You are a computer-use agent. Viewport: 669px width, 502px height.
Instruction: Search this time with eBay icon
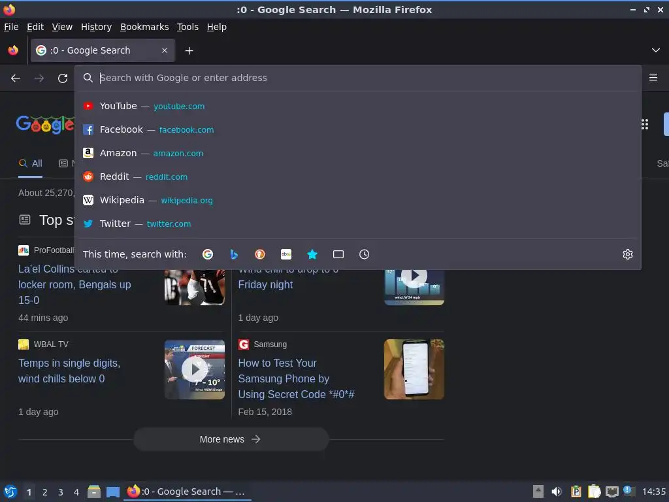pos(286,254)
